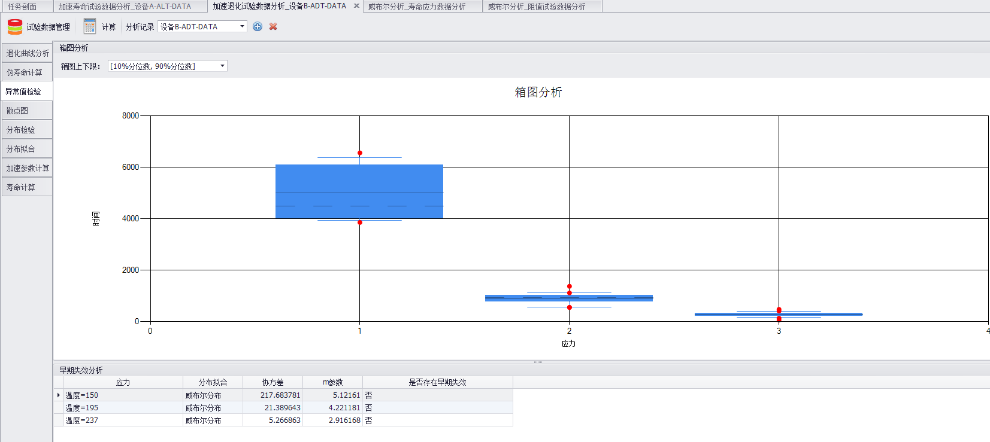990x442 pixels.
Task: Select row 温度=237
Action: click(283, 420)
